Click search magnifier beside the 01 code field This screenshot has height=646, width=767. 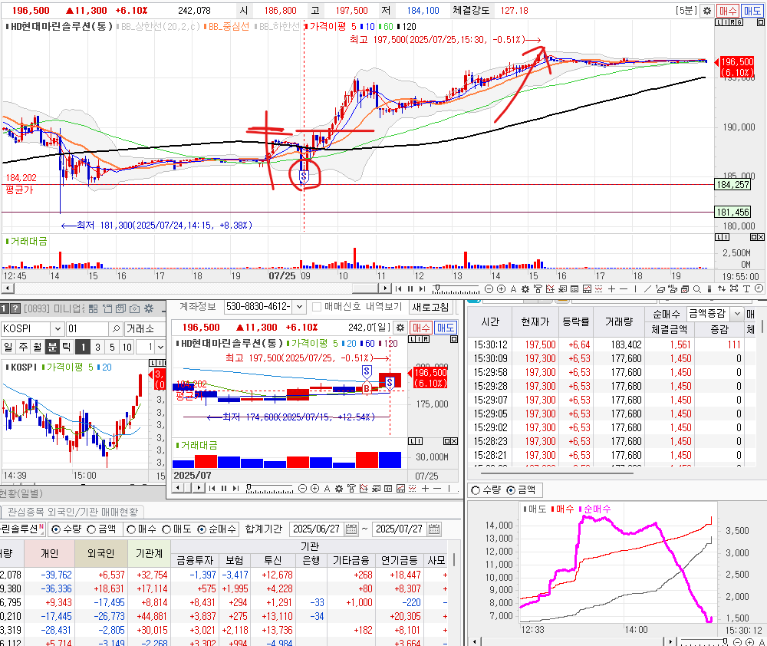[x=116, y=328]
